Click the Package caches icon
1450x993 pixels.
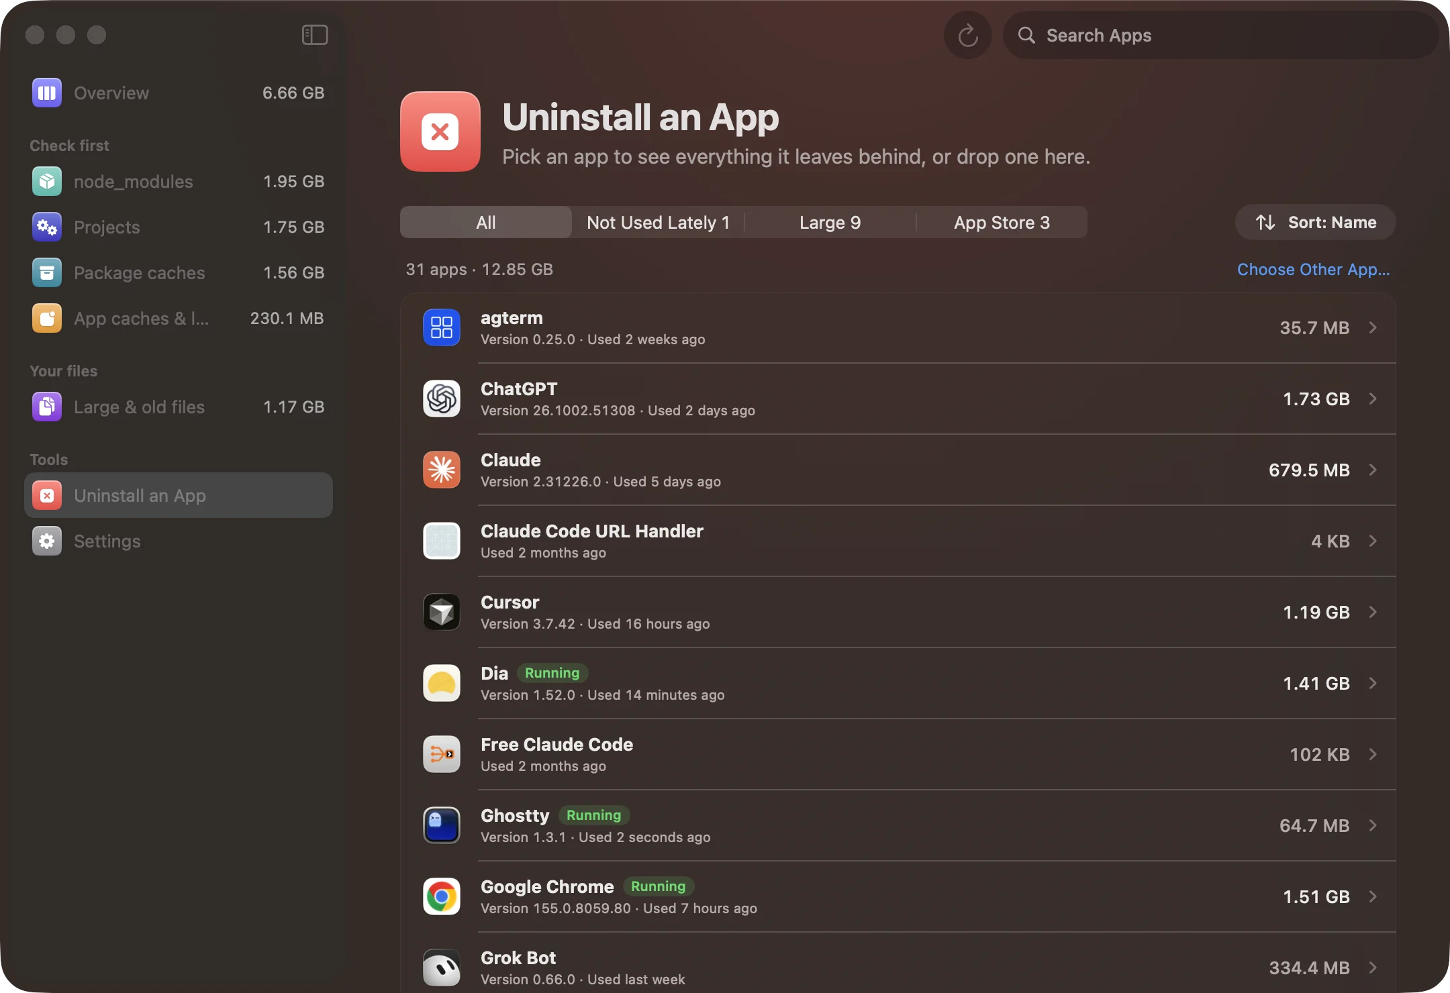pyautogui.click(x=47, y=272)
